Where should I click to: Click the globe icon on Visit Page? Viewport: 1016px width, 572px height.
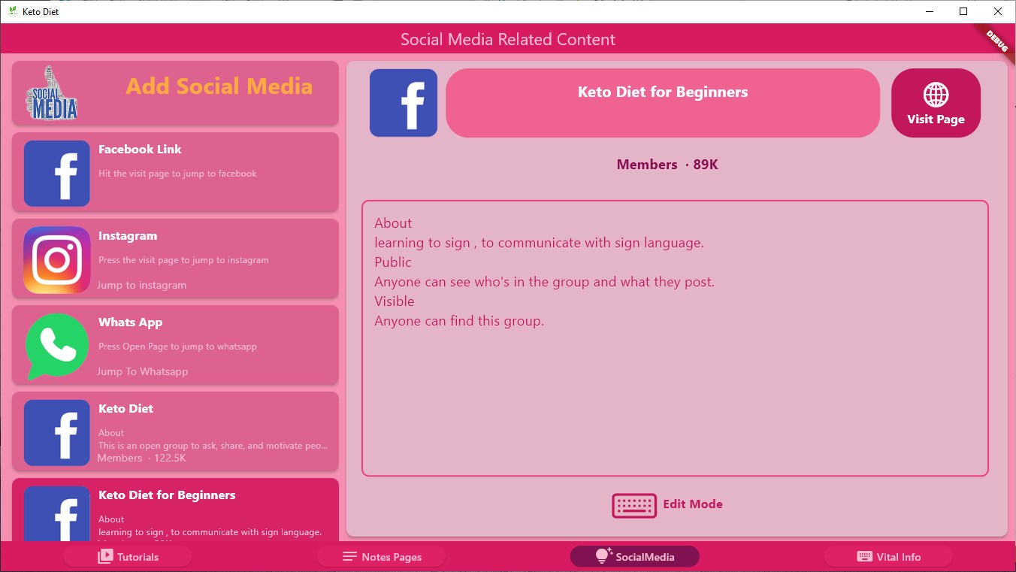pyautogui.click(x=936, y=95)
